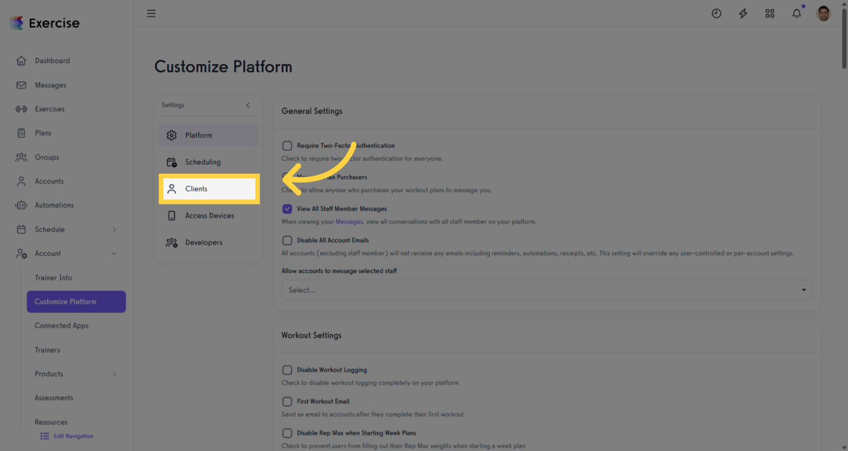Click the history clock icon in header

point(716,13)
